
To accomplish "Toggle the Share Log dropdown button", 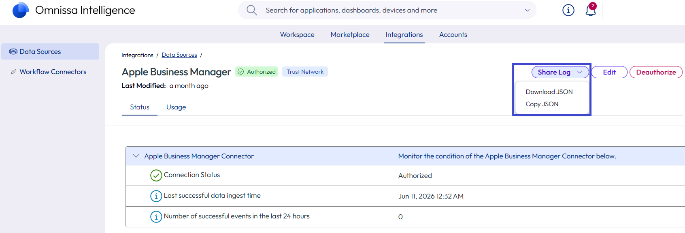I will (x=560, y=72).
